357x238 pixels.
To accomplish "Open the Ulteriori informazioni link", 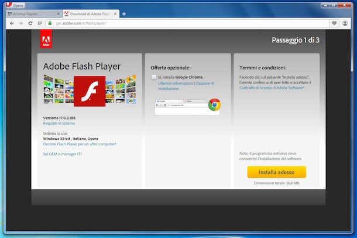I will coord(176,83).
